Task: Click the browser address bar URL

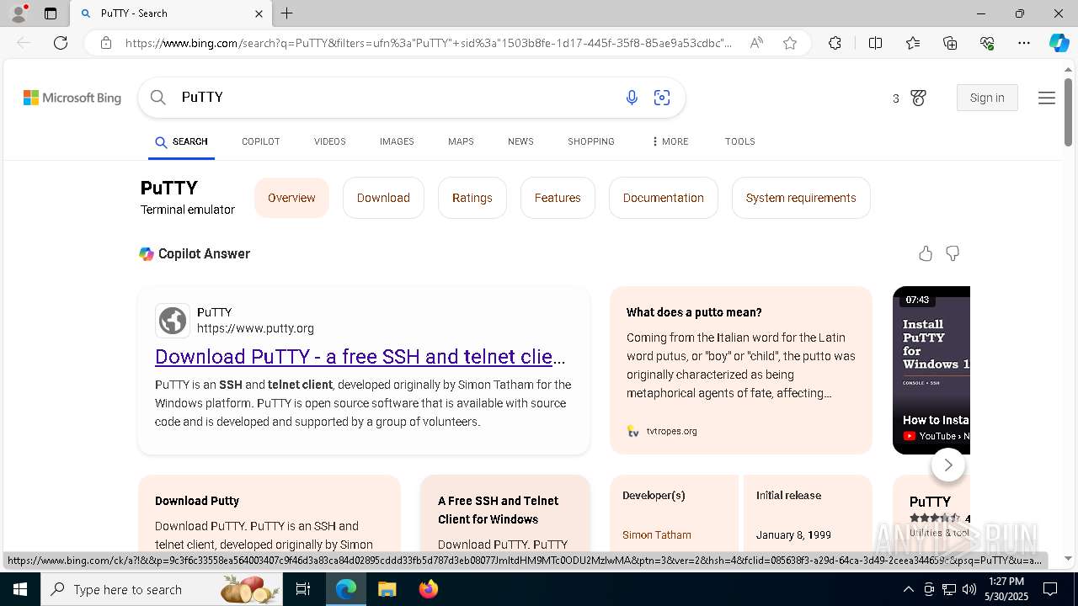Action: pyautogui.click(x=429, y=43)
